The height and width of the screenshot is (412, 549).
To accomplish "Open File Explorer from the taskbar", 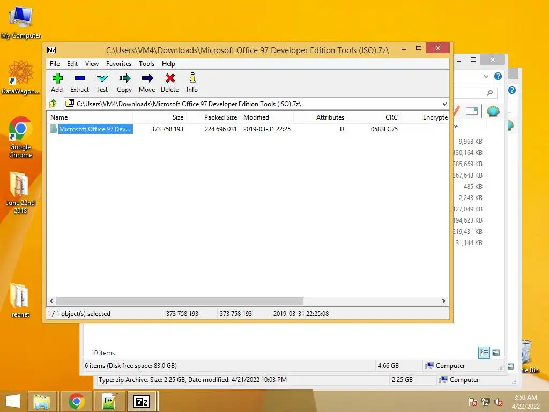I will coord(41,401).
